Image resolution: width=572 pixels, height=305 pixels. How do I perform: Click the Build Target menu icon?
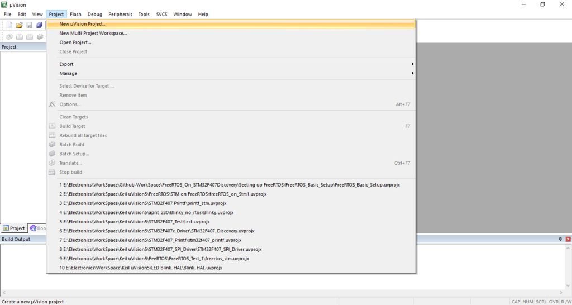[52, 126]
